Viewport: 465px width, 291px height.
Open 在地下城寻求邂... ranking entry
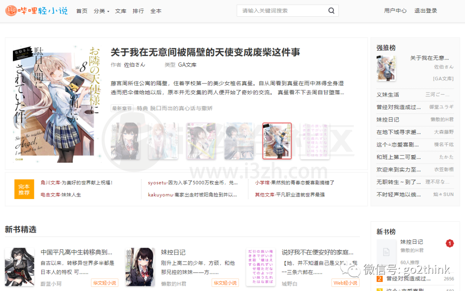click(399, 132)
